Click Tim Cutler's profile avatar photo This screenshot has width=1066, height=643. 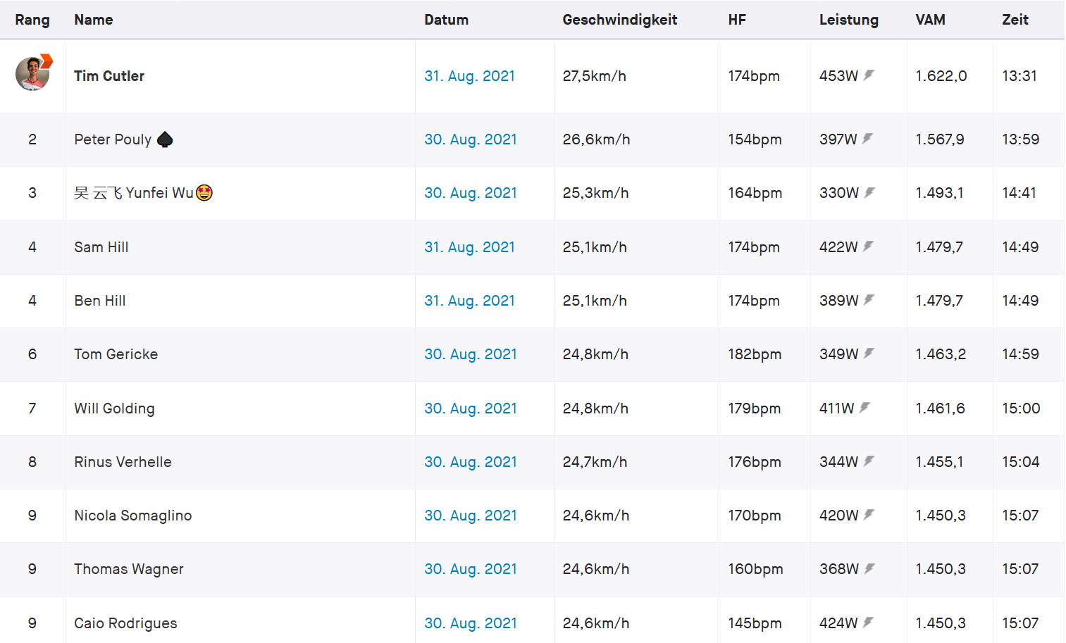[x=32, y=74]
